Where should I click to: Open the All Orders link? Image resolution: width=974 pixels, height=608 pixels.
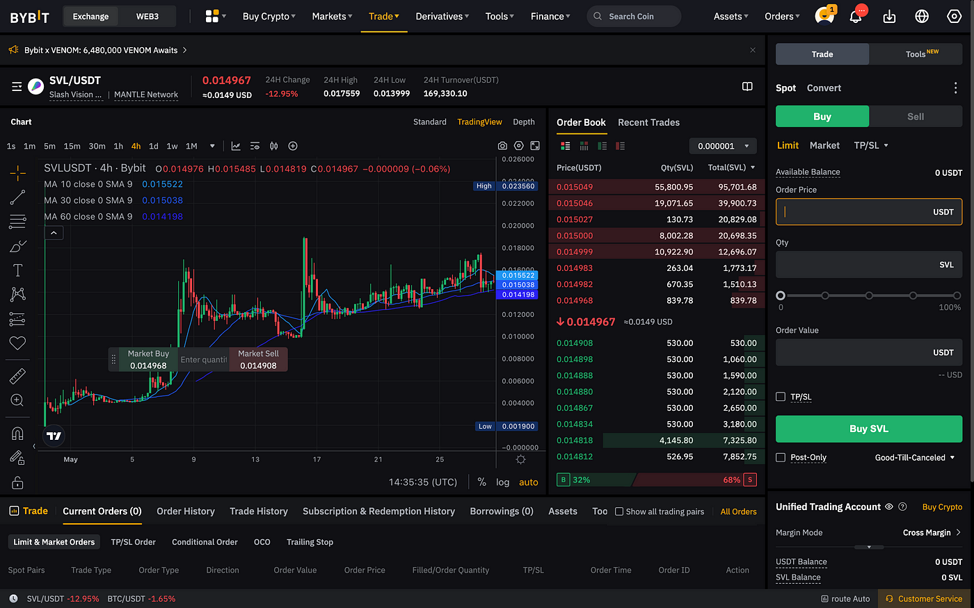[x=738, y=511]
